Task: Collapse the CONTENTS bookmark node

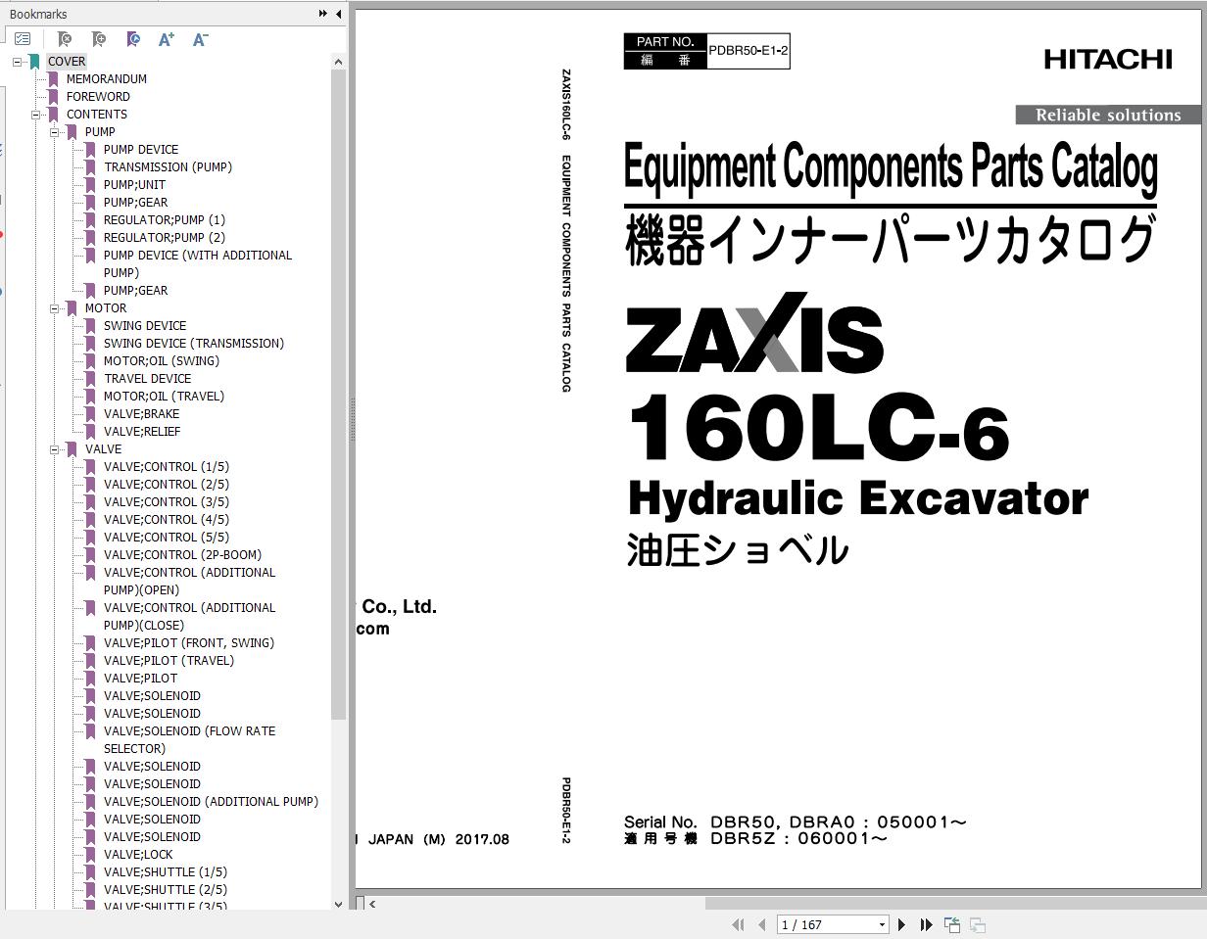Action: click(36, 115)
